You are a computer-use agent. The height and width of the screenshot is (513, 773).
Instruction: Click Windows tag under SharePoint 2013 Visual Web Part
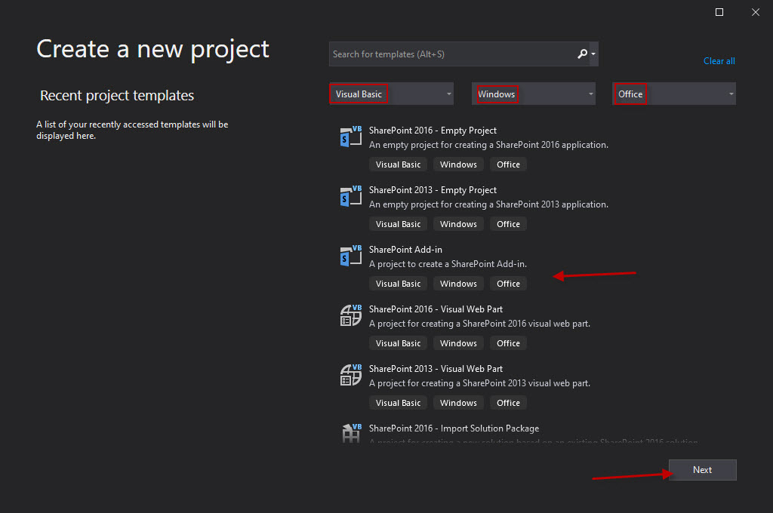coord(458,403)
